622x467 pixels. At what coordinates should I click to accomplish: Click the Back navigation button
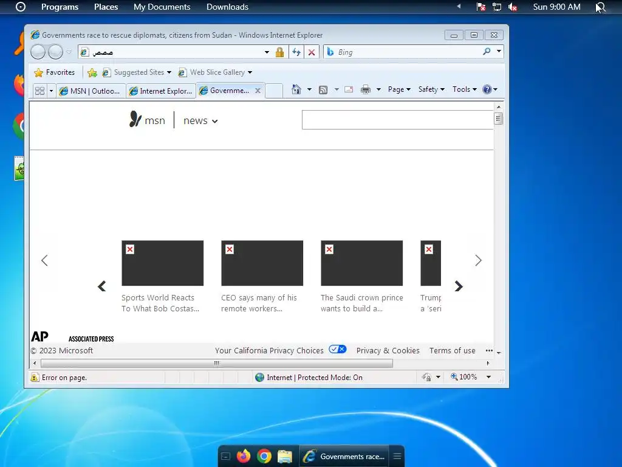point(38,52)
